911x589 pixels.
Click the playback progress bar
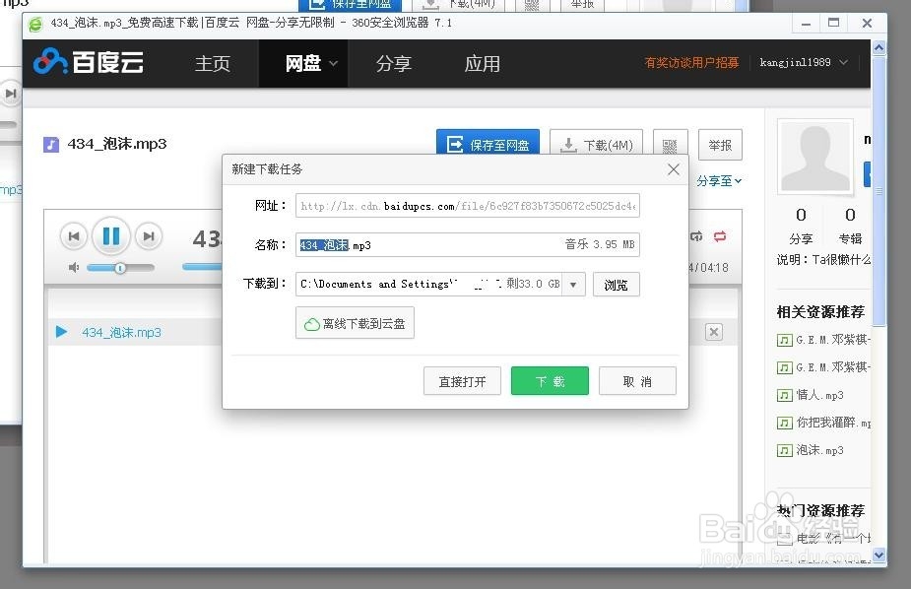click(x=202, y=267)
